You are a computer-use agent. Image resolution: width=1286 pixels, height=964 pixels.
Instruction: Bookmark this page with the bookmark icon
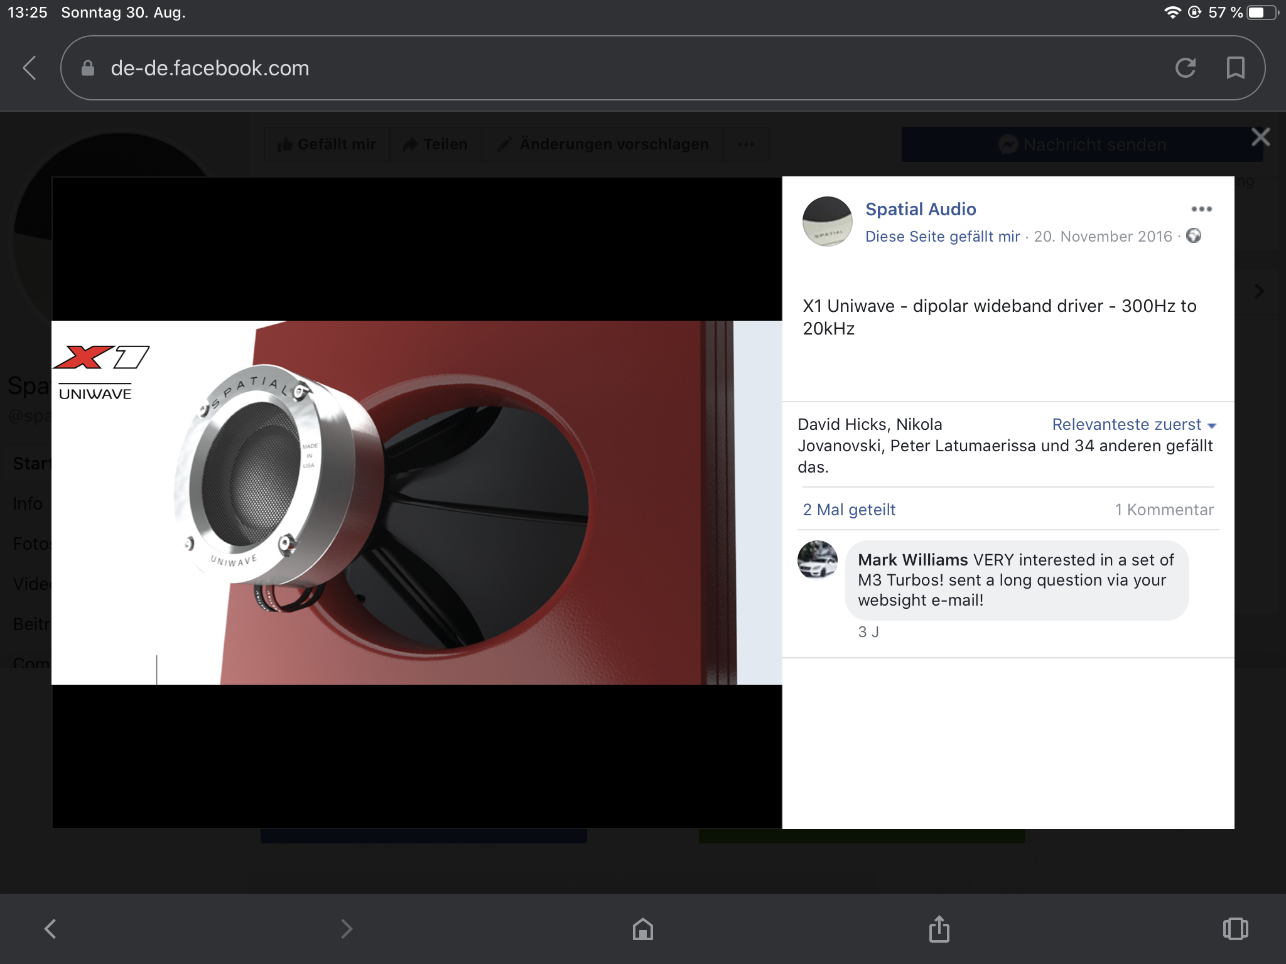pos(1235,68)
